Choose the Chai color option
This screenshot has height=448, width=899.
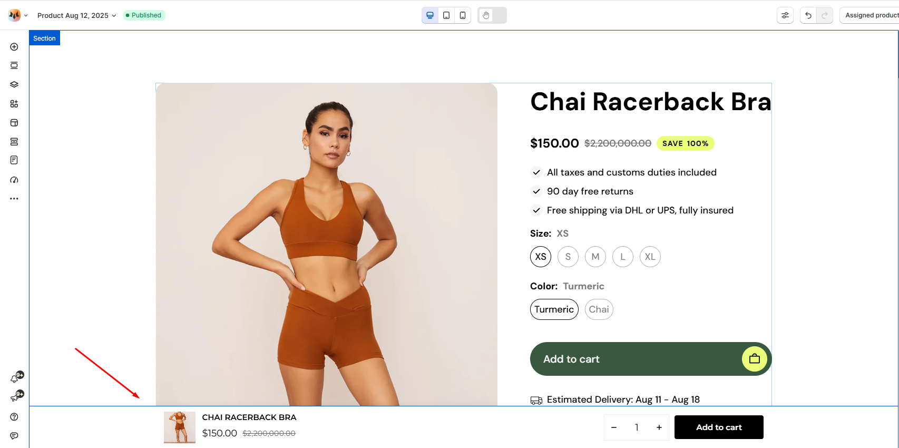[599, 309]
